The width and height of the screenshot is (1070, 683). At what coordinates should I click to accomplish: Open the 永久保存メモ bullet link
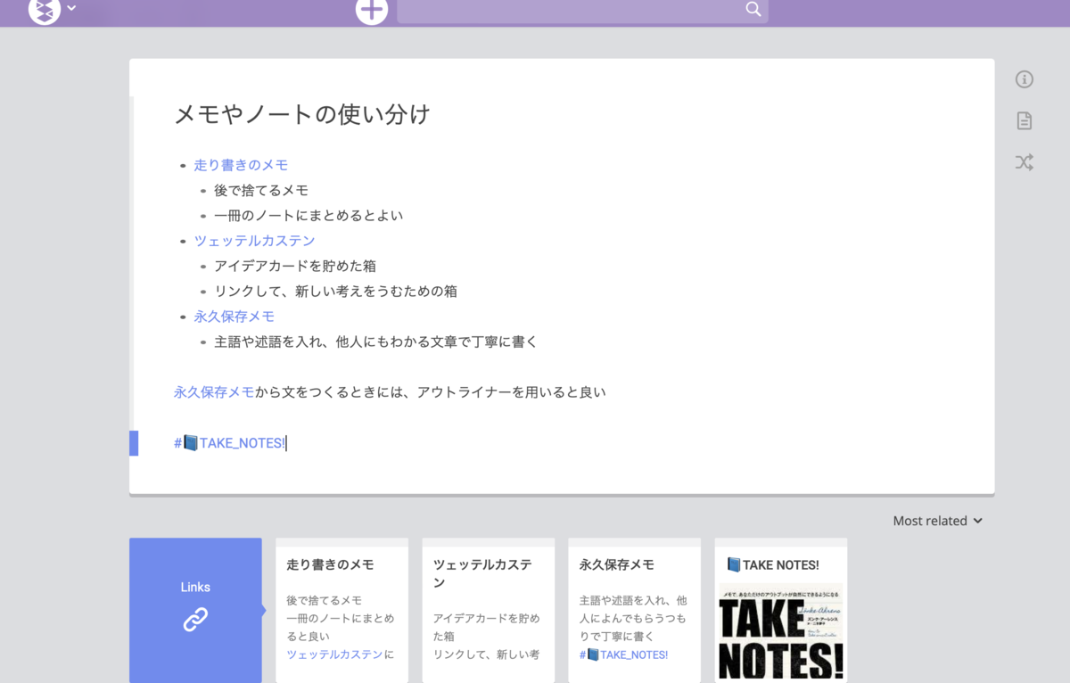tap(234, 317)
